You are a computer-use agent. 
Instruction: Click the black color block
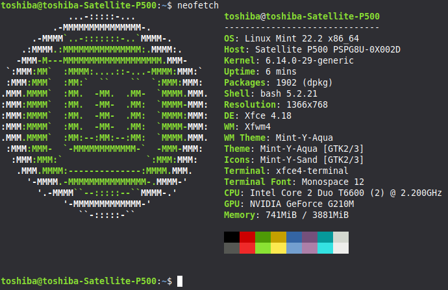(x=232, y=237)
